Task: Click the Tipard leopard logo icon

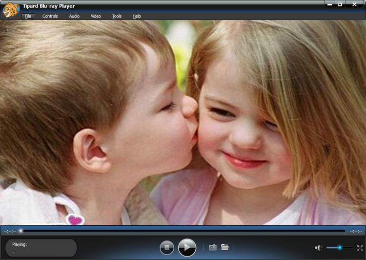Action: pos(10,9)
